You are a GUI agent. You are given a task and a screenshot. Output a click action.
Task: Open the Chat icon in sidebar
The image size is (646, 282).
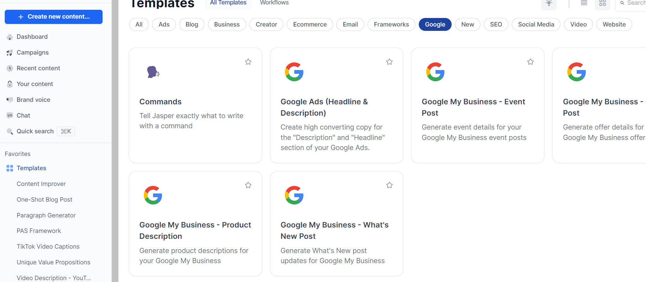click(10, 116)
